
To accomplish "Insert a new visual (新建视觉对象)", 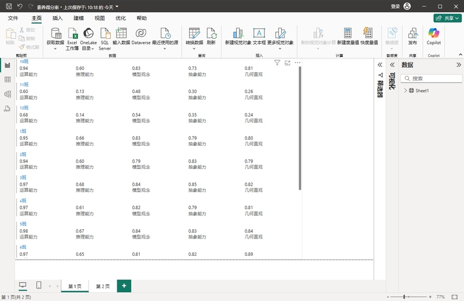I will pos(238,36).
